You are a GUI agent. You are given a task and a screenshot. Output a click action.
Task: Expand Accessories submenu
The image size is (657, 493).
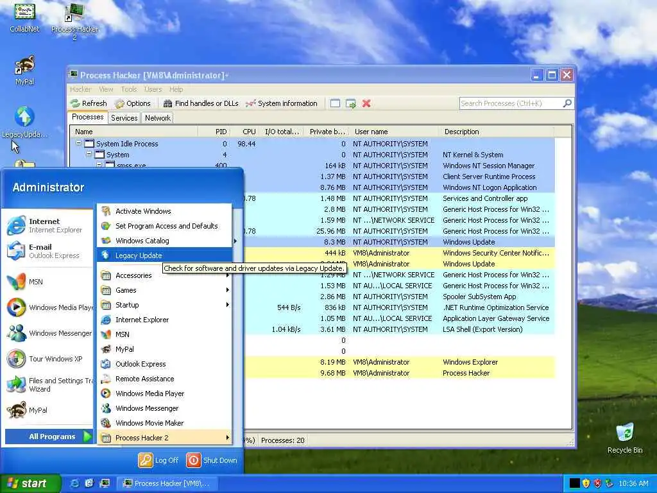point(165,275)
